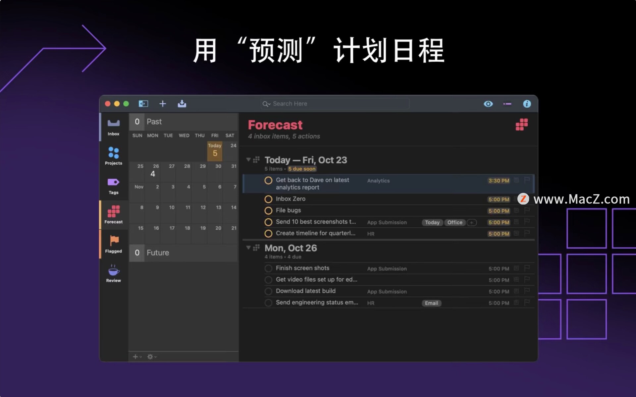Open the View options eye icon
The width and height of the screenshot is (636, 397).
click(488, 104)
